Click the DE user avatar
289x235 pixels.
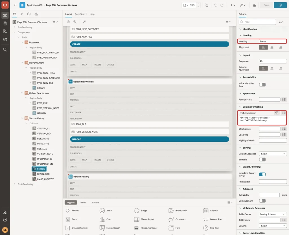click(5, 230)
